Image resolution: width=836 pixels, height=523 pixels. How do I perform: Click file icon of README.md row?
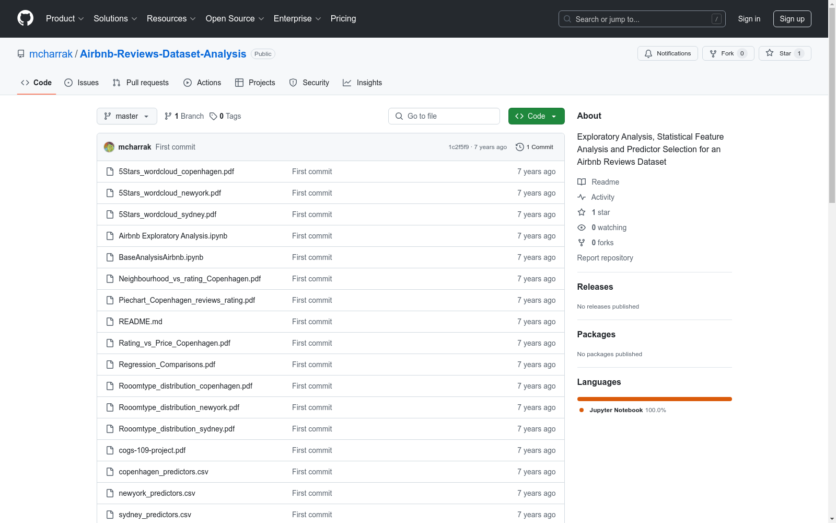click(110, 322)
